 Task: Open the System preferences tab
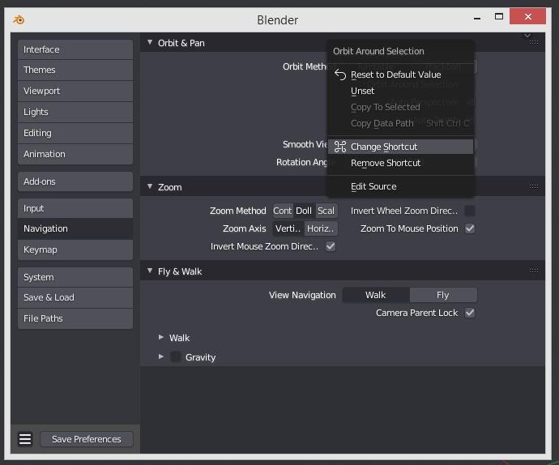coord(75,277)
